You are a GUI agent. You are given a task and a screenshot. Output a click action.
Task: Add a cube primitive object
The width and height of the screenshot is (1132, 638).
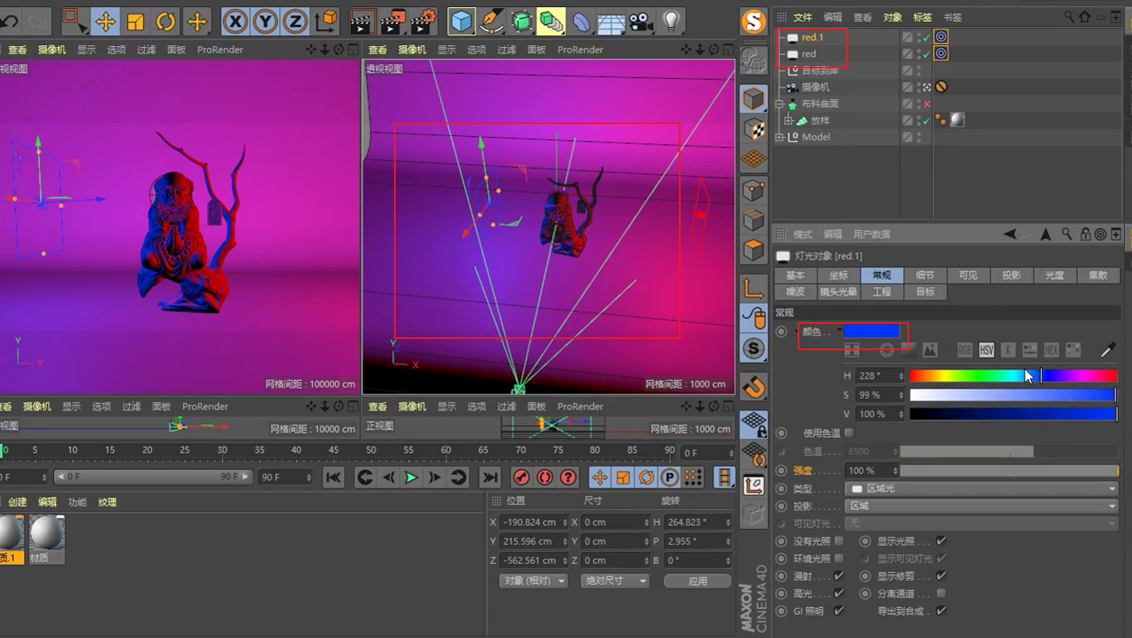point(461,21)
